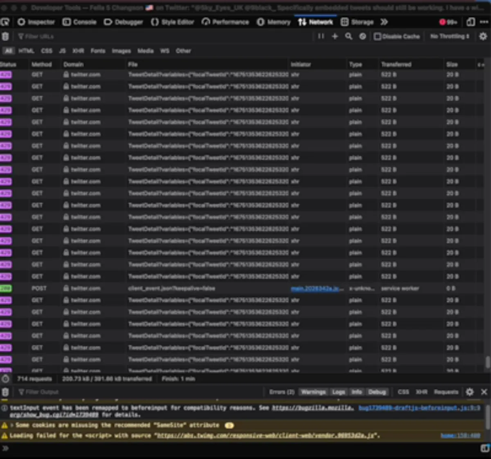The width and height of the screenshot is (491, 459).
Task: Pause recording network requests
Action: pos(321,36)
